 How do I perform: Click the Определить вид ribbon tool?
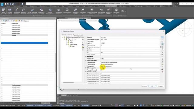83,11
